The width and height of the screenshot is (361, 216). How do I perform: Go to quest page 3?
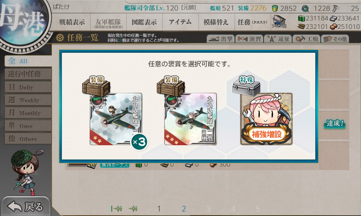(208, 209)
